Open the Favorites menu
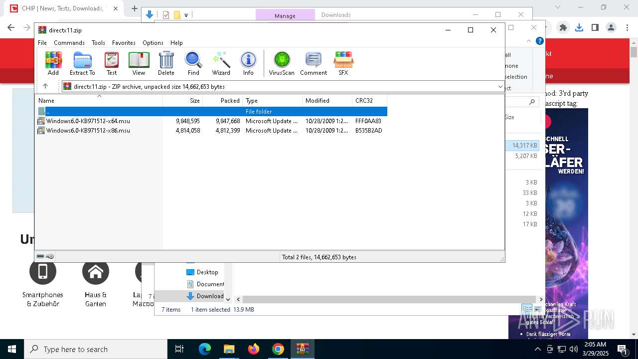638x359 pixels. click(124, 43)
